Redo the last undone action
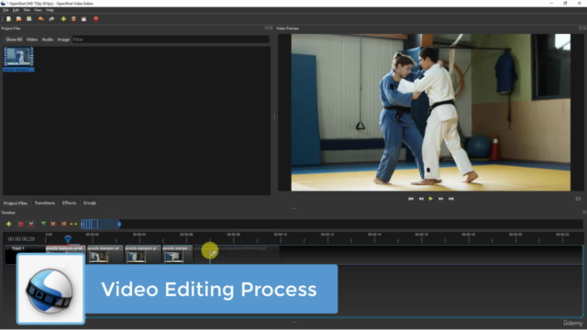This screenshot has width=587, height=330. coord(51,18)
